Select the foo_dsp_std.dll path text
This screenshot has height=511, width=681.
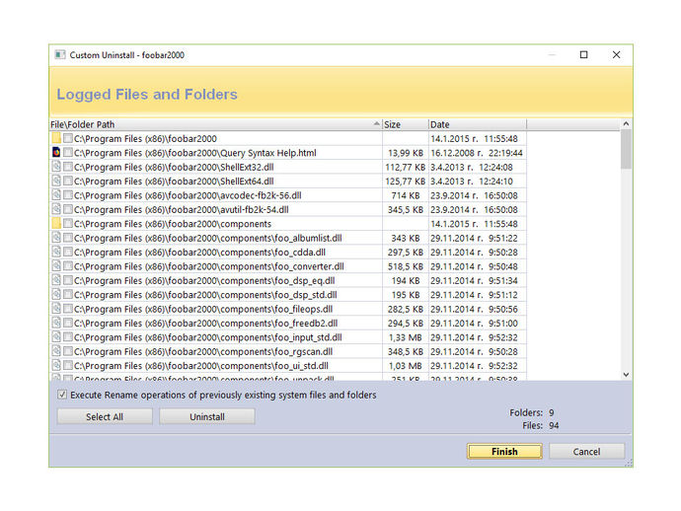pos(205,295)
